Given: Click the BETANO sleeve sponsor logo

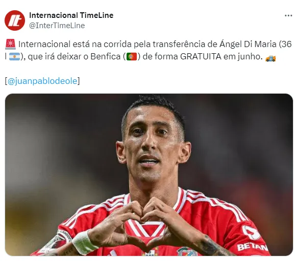Looking at the screenshot, I should (x=253, y=247).
